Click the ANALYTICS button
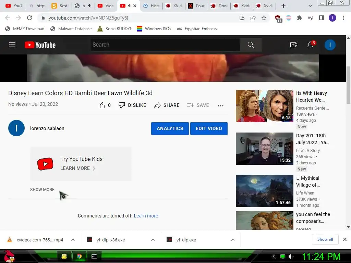The image size is (351, 263). (170, 129)
